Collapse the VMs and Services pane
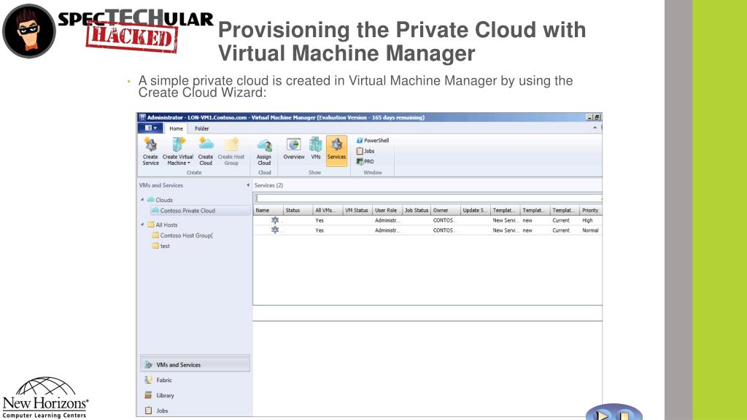This screenshot has height=420, width=747. (x=248, y=185)
